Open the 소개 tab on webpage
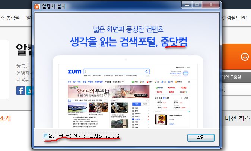The width and height of the screenshot is (251, 151). (5, 118)
